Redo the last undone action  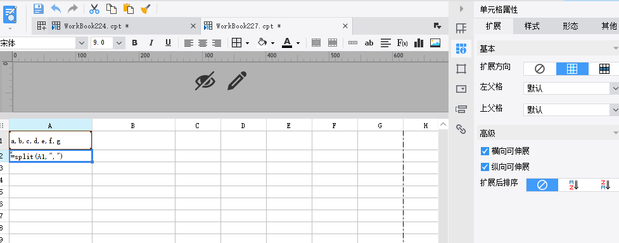pos(73,9)
